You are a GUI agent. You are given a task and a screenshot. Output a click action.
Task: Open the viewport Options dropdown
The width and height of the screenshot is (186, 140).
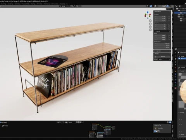[169, 9]
